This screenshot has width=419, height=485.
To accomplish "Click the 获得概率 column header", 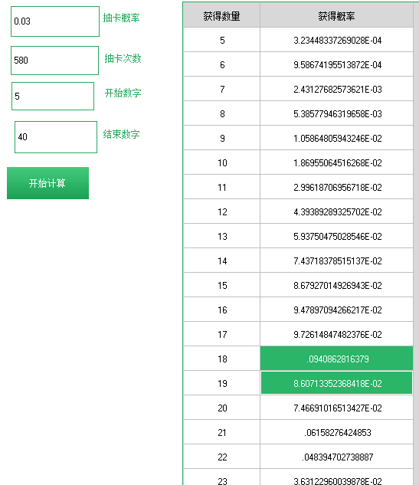I will [x=336, y=15].
